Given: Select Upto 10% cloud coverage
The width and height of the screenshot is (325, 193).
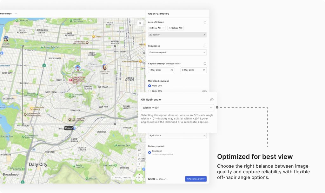Looking at the screenshot, I should pos(149,91).
